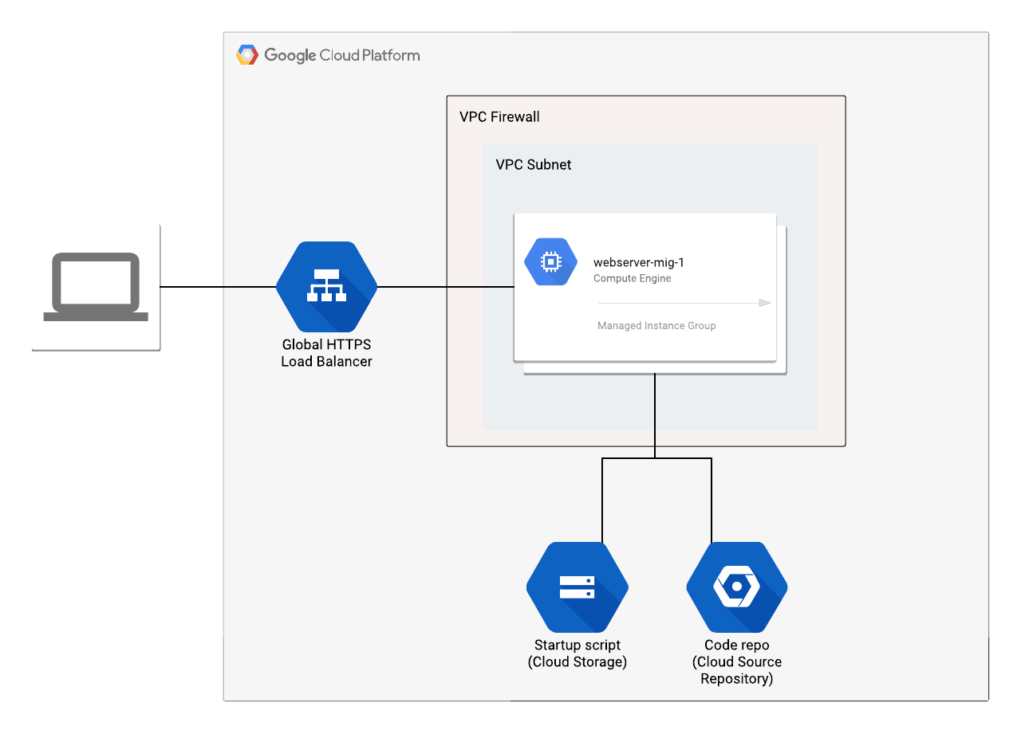Select the "Global HTTPS Load Balancer" label

[x=327, y=353]
